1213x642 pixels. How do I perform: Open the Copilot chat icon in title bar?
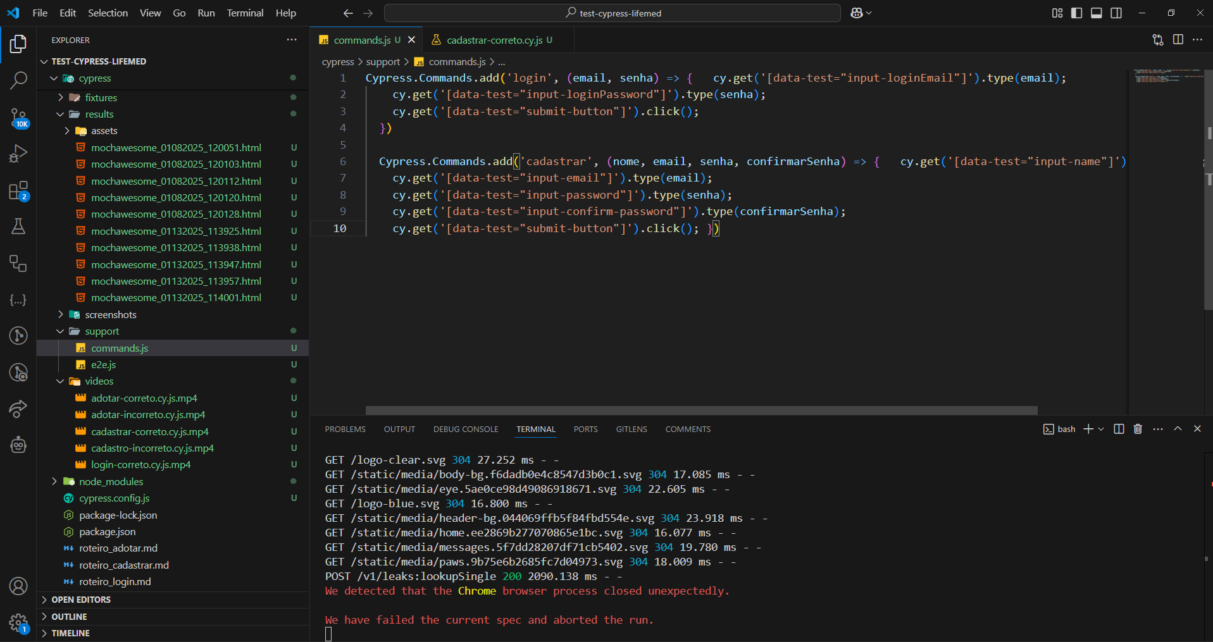pyautogui.click(x=857, y=13)
